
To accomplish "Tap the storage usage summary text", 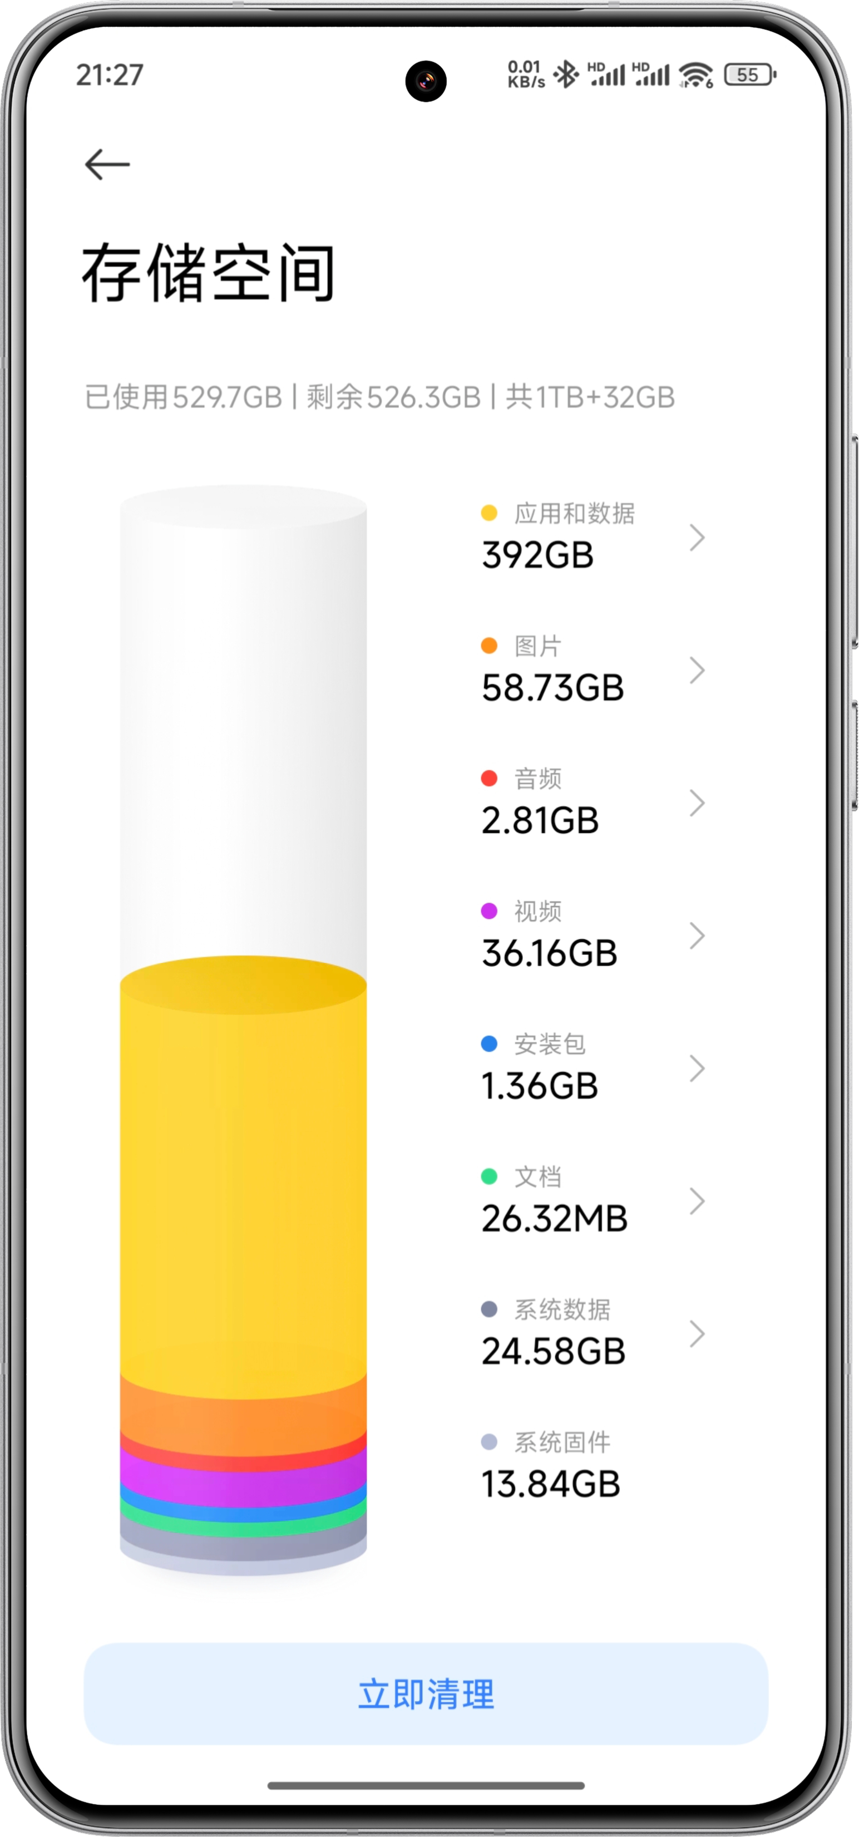I will [379, 397].
